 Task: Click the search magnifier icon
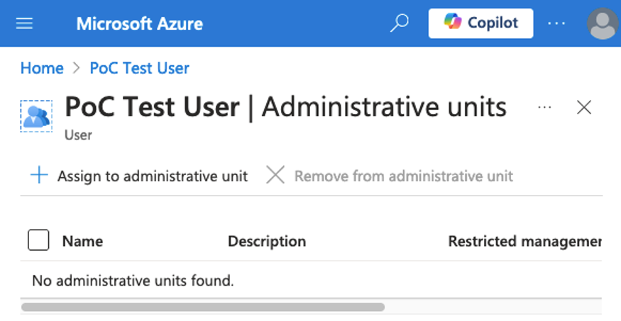[399, 23]
